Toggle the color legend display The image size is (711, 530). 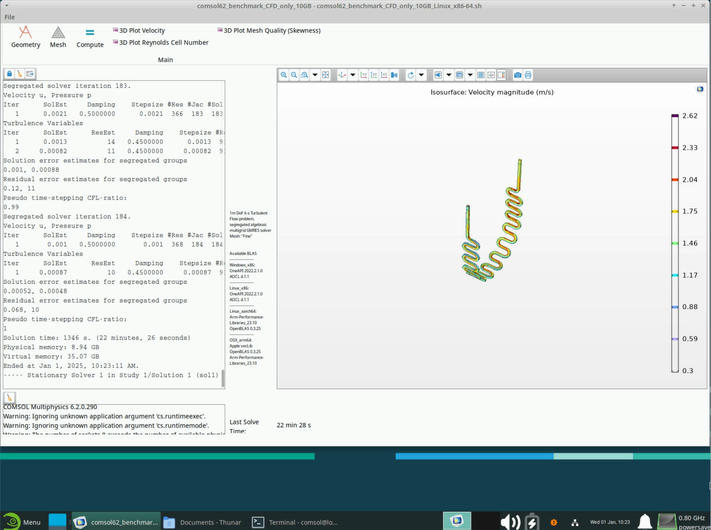(x=501, y=75)
